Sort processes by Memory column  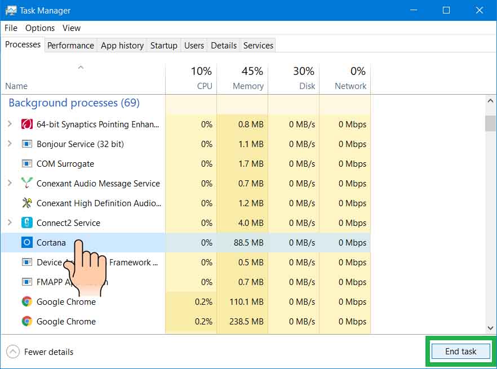(242, 79)
